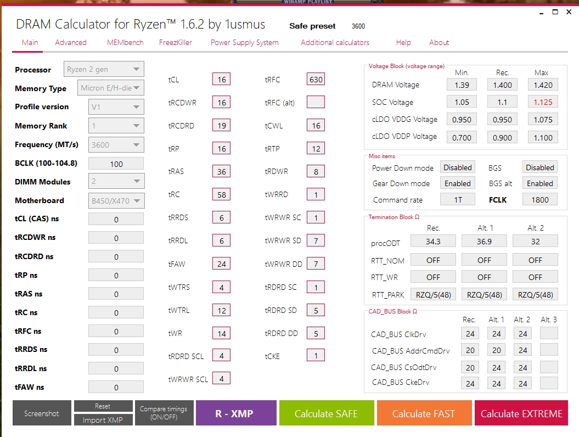This screenshot has height=437, width=579.
Task: Click Power Down mode Disabled value
Action: click(458, 167)
